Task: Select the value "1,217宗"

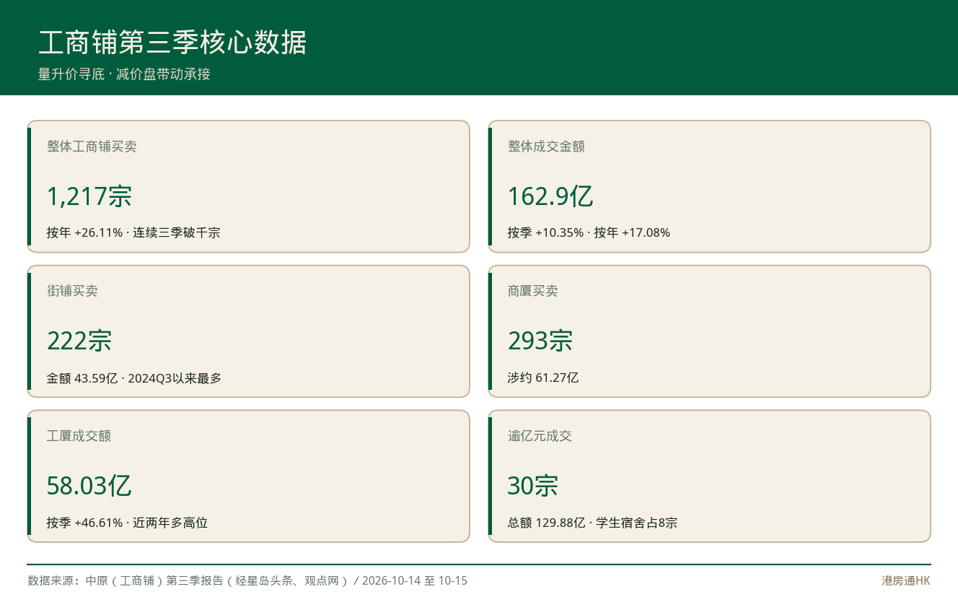Action: pos(89,196)
